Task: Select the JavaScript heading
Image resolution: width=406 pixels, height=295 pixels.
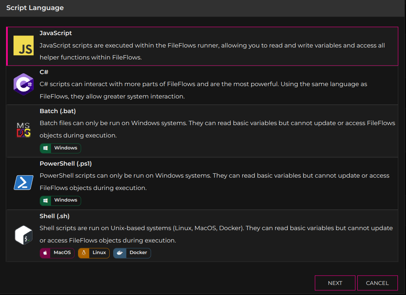Action: 56,33
